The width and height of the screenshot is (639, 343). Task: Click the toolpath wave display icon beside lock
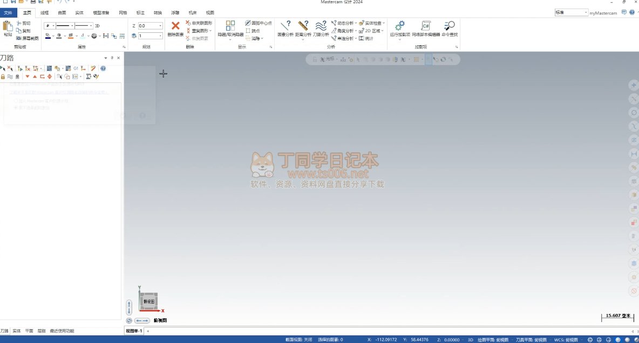tap(10, 76)
